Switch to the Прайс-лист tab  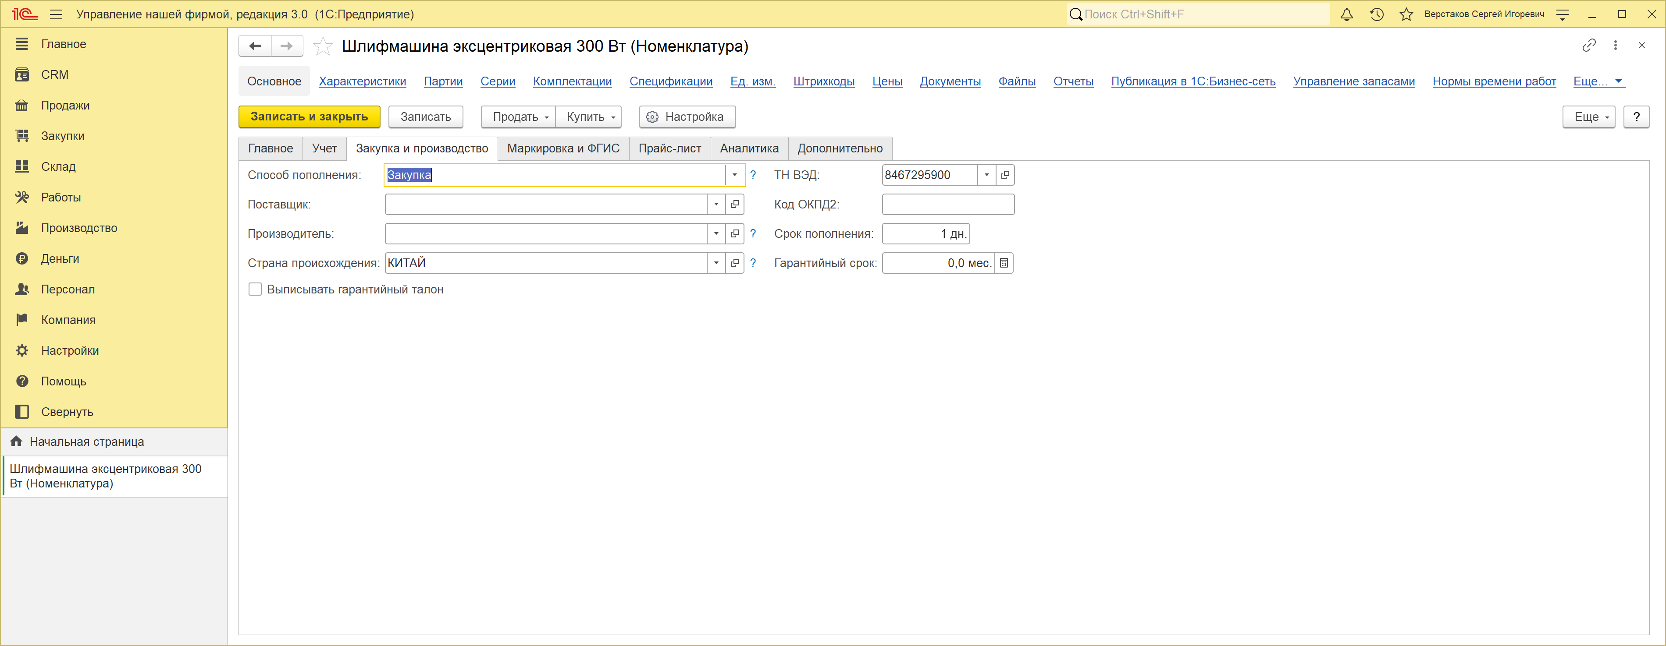coord(670,148)
